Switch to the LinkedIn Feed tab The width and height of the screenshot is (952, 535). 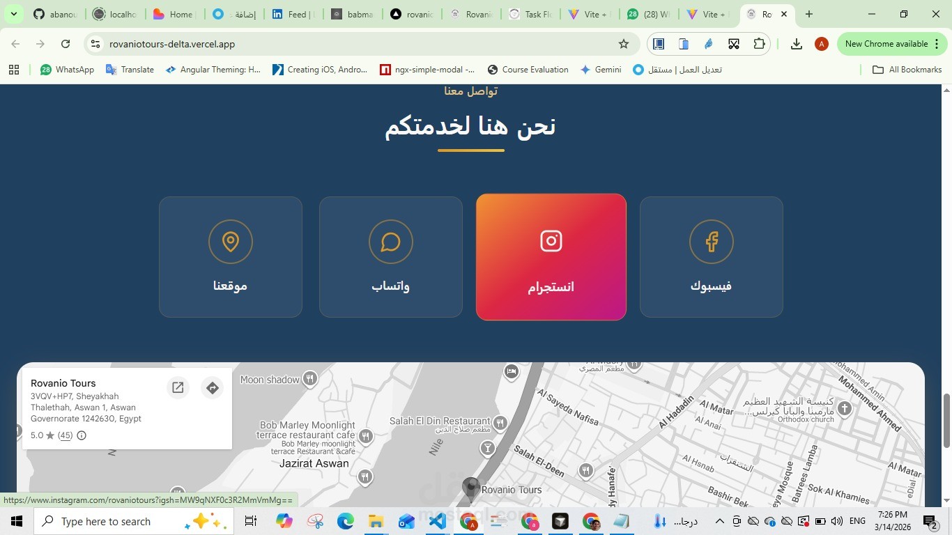[x=294, y=14]
